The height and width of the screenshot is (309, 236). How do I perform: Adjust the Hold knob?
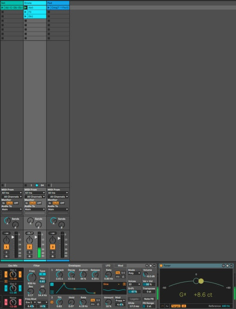(x=71, y=302)
